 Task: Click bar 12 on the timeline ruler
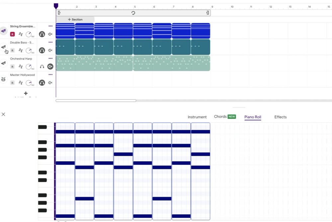(271, 7)
